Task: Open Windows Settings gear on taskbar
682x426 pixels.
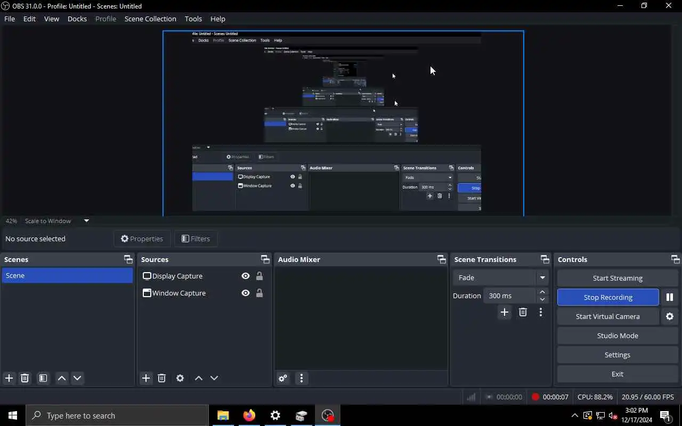Action: tap(275, 415)
